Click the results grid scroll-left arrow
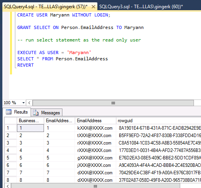The width and height of the screenshot is (201, 188). (x=8, y=186)
